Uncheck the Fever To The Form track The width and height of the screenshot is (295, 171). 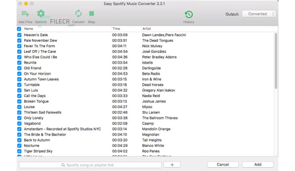[19, 46]
